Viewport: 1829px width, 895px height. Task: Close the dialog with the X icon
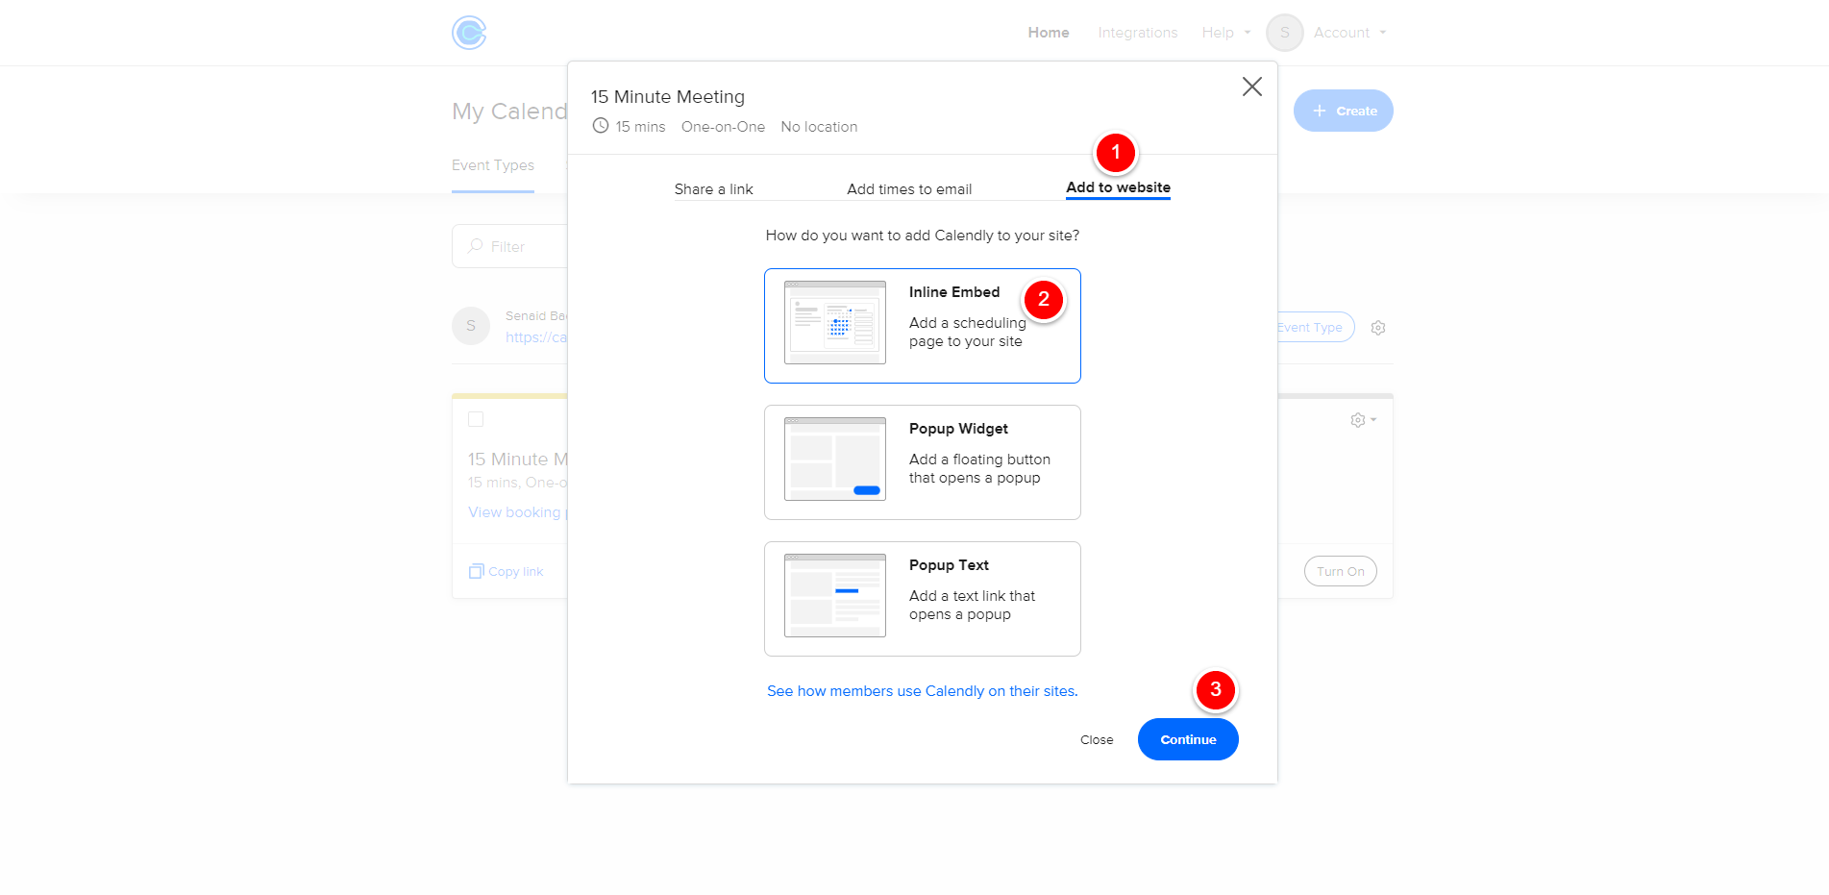tap(1251, 87)
